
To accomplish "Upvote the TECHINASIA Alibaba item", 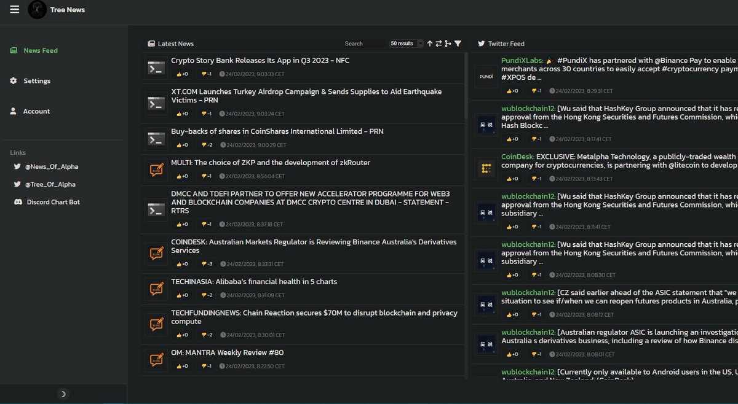I will [182, 295].
